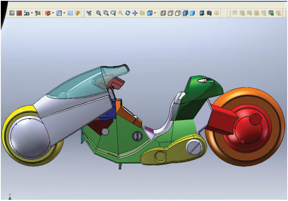Select Zoom In/Out tool
The height and width of the screenshot is (201, 288).
[113, 13]
